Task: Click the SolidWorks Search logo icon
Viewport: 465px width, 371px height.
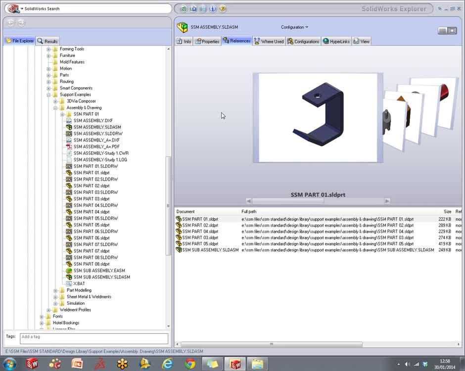Action: tap(14, 8)
